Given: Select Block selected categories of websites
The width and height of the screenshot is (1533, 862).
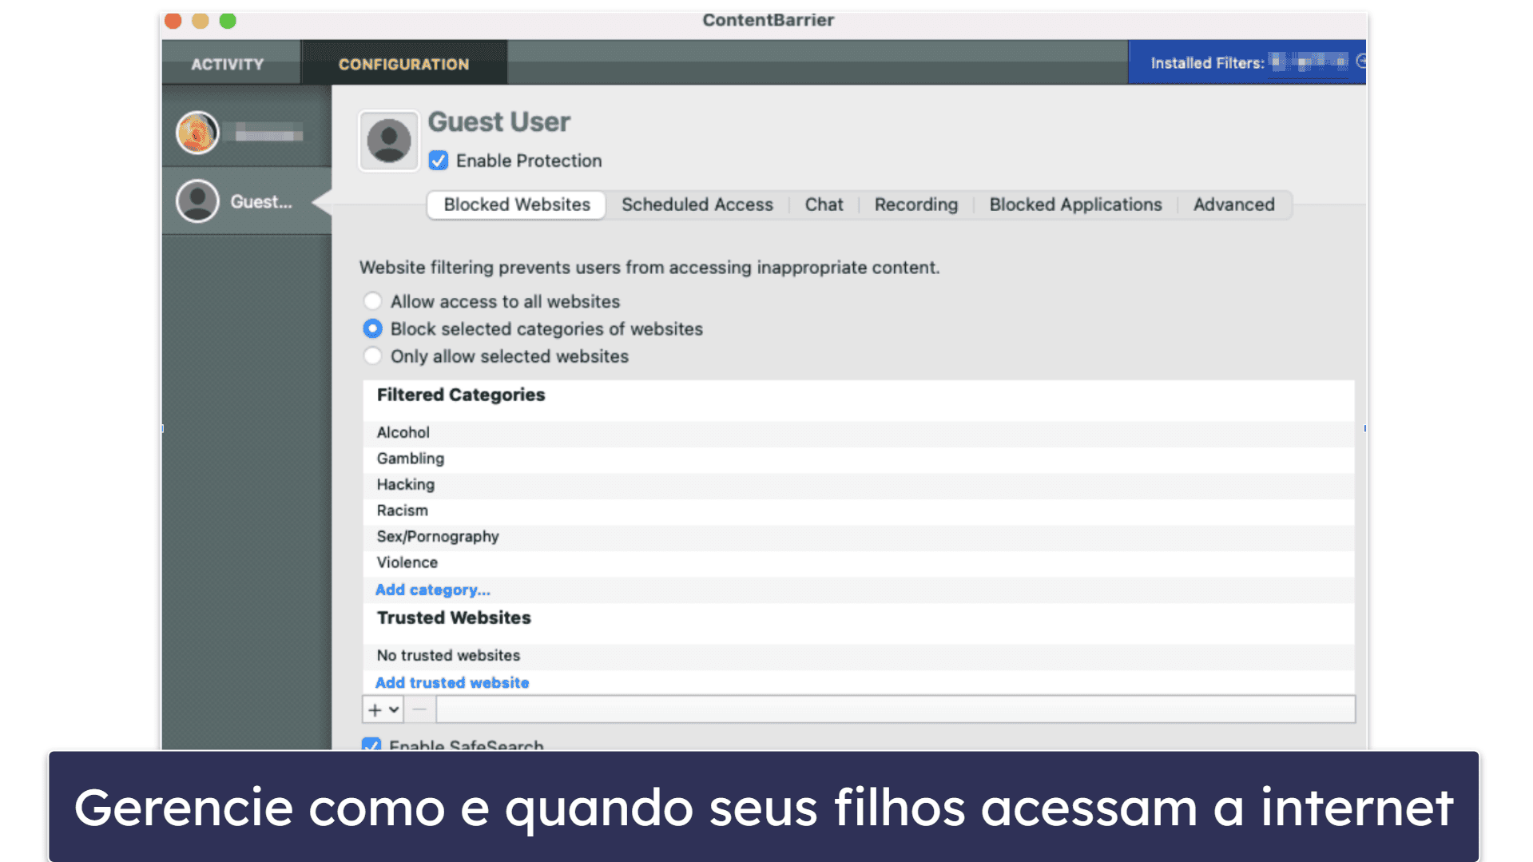Looking at the screenshot, I should pos(372,328).
